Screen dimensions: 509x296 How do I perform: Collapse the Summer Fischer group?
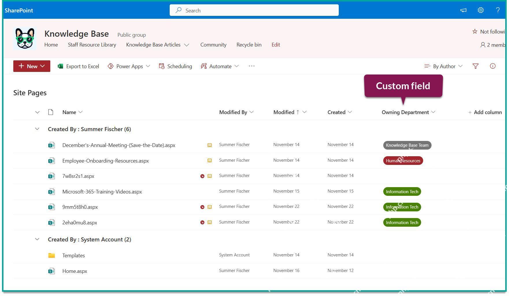tap(37, 129)
